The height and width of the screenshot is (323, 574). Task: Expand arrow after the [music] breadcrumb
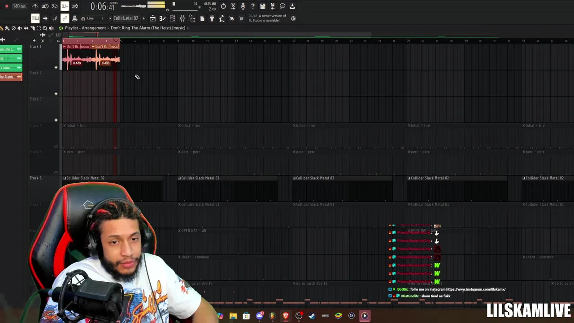click(188, 28)
